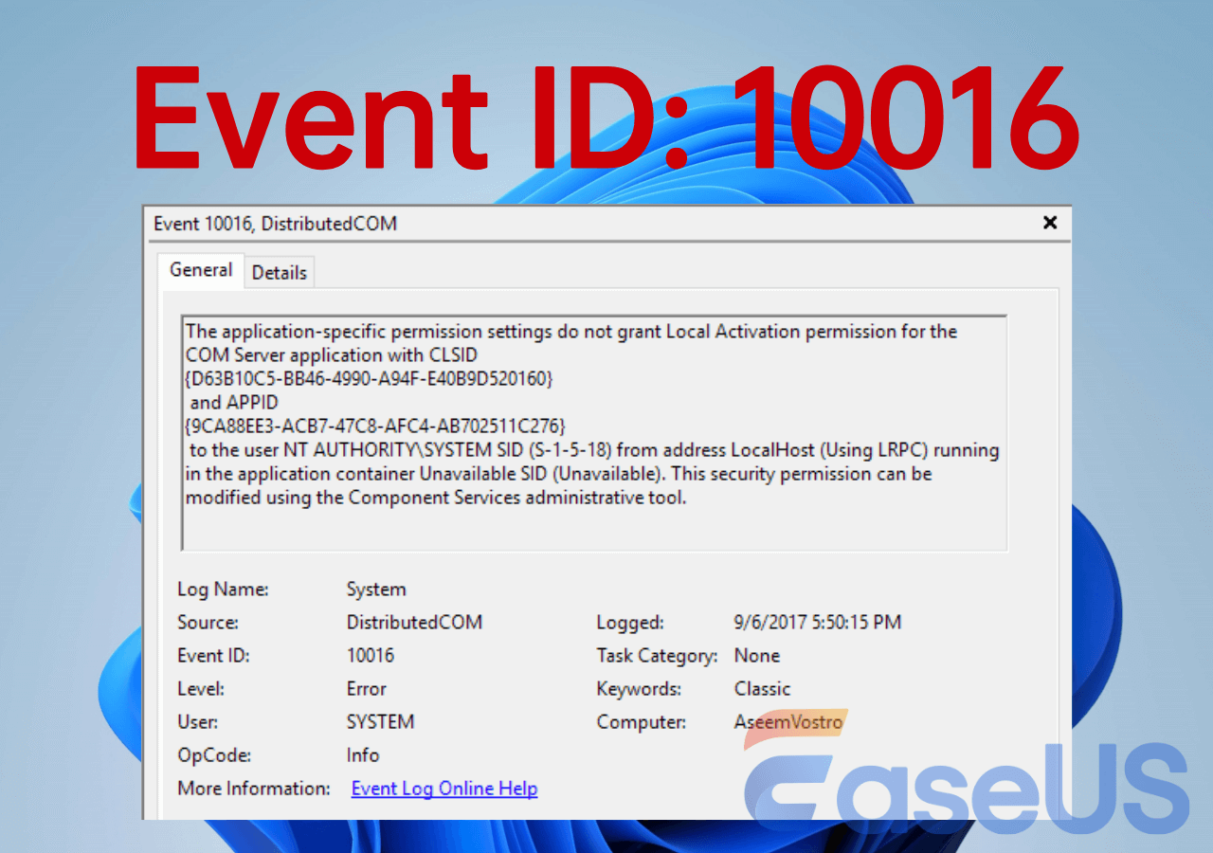Image resolution: width=1213 pixels, height=853 pixels.
Task: Select the CLSID value in the description
Action: point(369,378)
